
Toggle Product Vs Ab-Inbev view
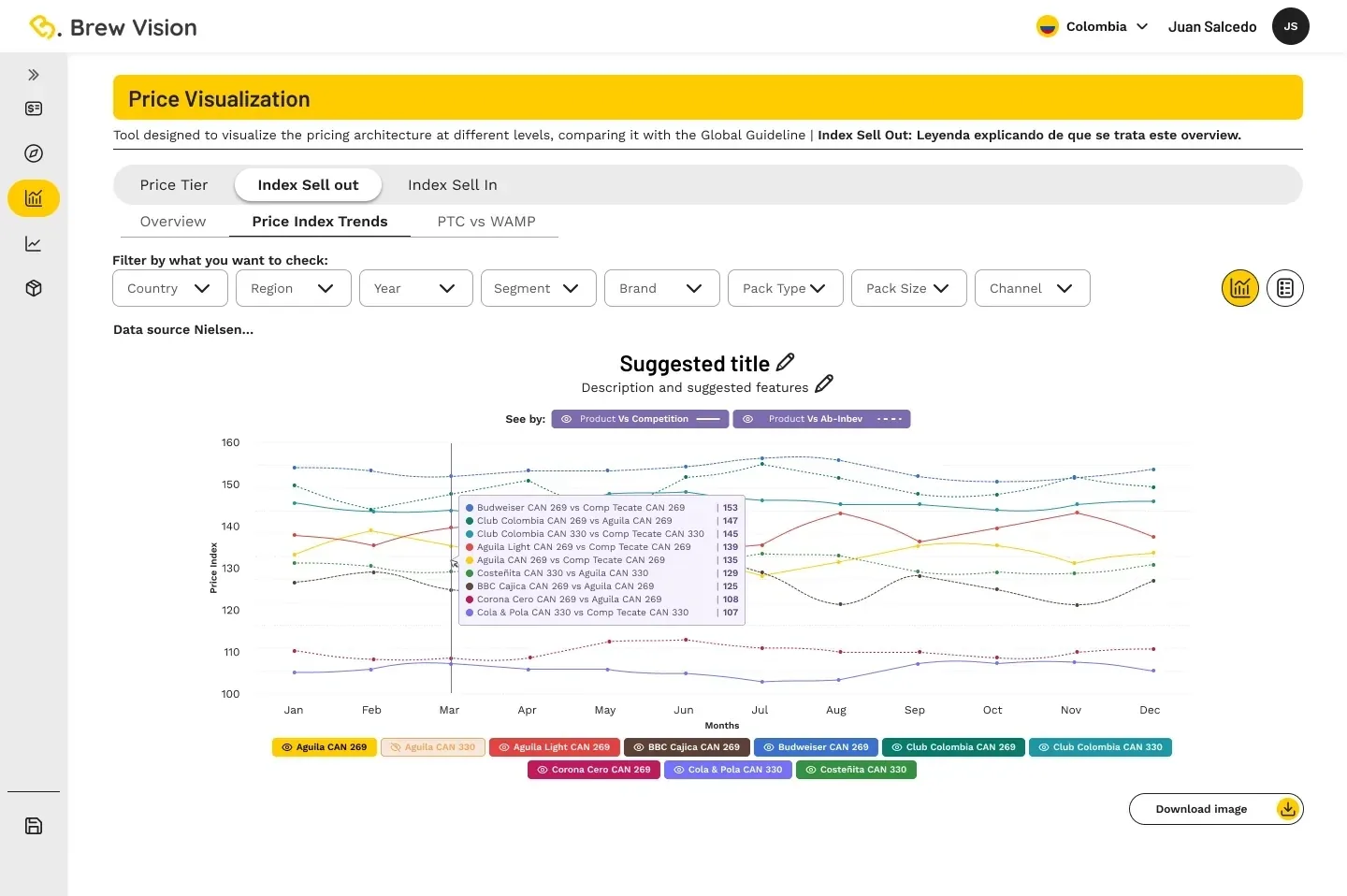tap(821, 419)
